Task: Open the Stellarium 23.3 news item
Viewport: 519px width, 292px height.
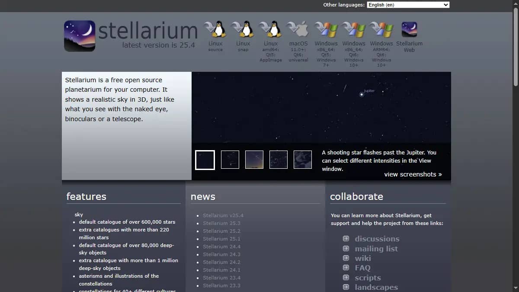Action: point(221,286)
